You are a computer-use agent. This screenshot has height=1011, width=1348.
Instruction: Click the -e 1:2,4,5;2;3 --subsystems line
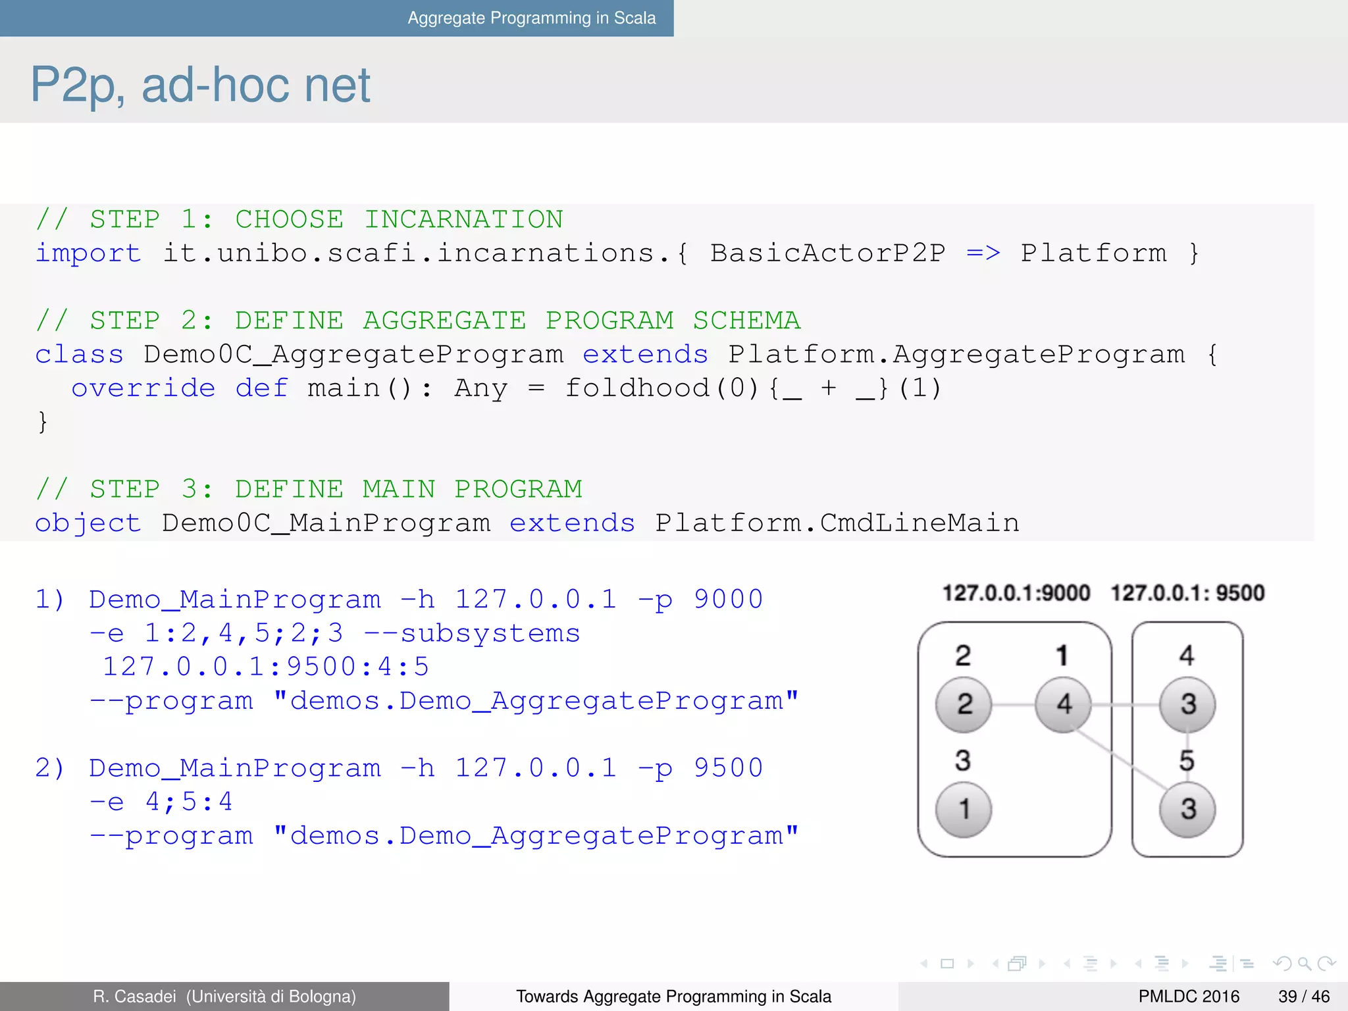click(335, 633)
